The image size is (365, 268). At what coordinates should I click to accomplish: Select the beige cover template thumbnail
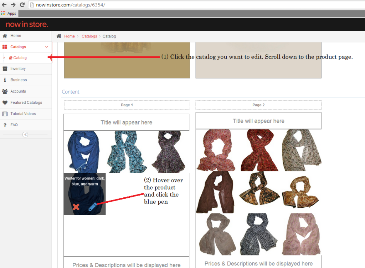point(258,60)
